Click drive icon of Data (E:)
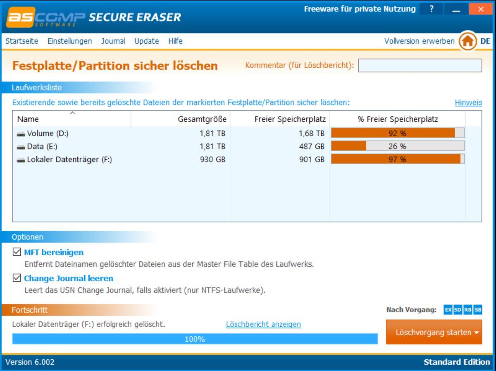Image resolution: width=496 pixels, height=371 pixels. click(x=21, y=146)
